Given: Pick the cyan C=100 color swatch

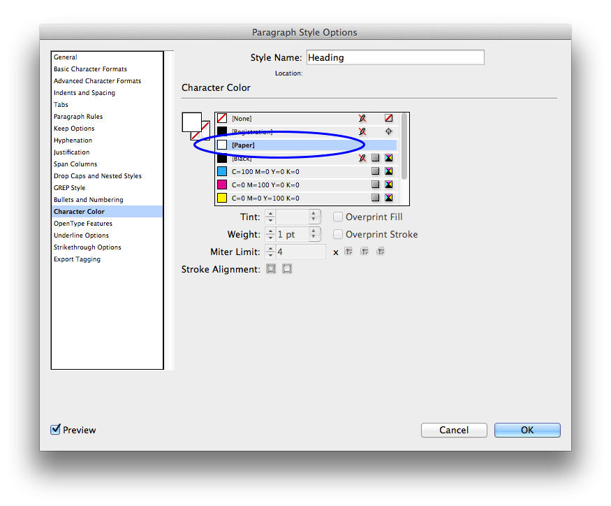Looking at the screenshot, I should coord(222,171).
